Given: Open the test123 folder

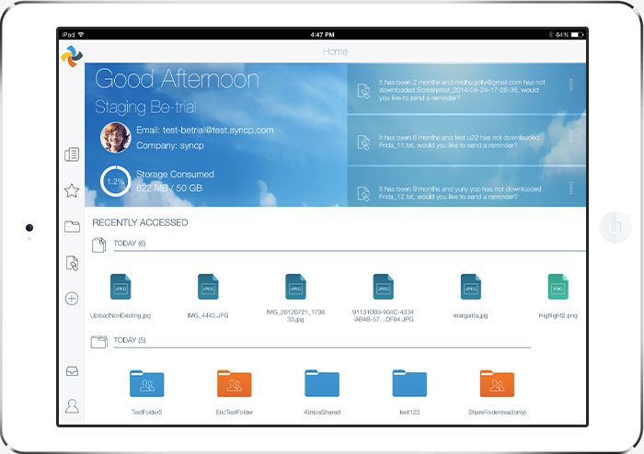Looking at the screenshot, I should tap(409, 383).
